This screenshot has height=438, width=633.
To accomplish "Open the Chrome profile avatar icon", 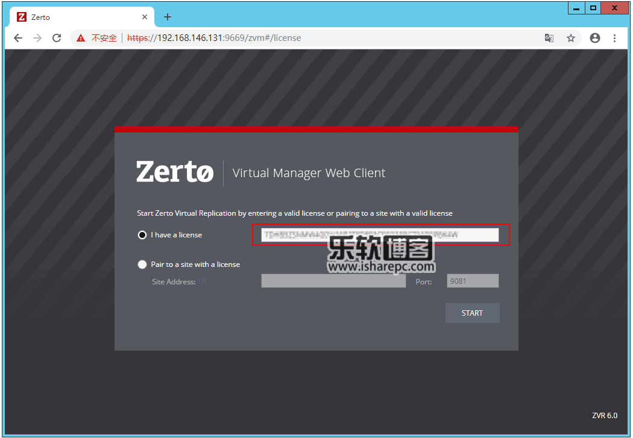I will click(x=594, y=38).
